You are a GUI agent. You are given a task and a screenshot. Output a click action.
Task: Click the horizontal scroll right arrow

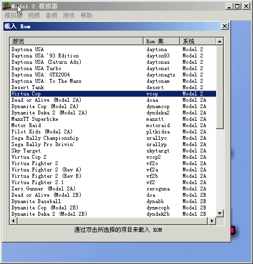[x=212, y=221]
